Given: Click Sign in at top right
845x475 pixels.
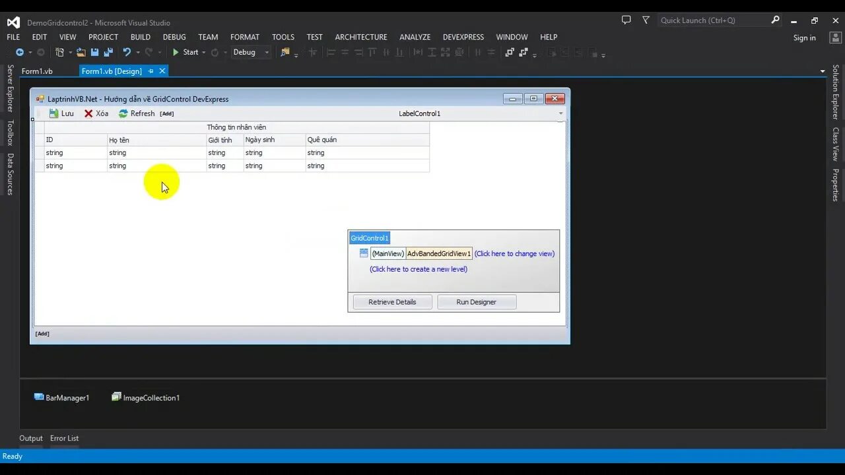Looking at the screenshot, I should (x=804, y=38).
